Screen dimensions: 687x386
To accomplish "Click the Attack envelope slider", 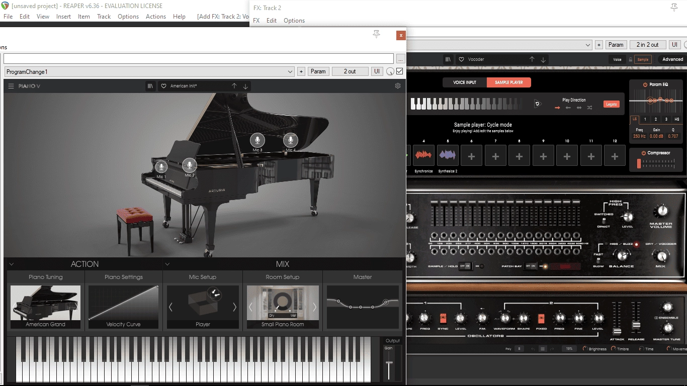I will (617, 332).
